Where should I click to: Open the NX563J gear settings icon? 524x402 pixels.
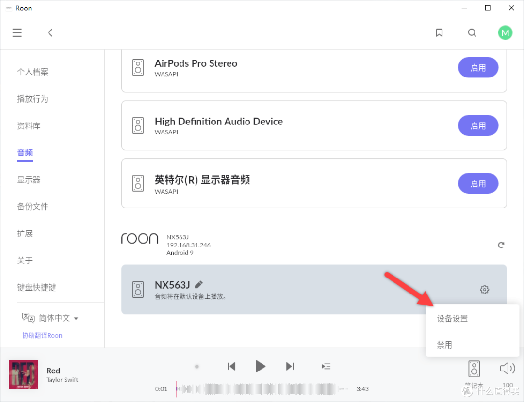click(484, 290)
